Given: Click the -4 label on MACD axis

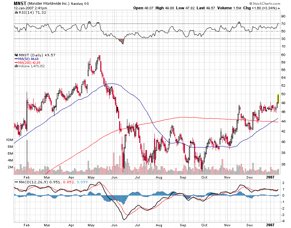Looking at the screenshot, I should coord(283,221).
